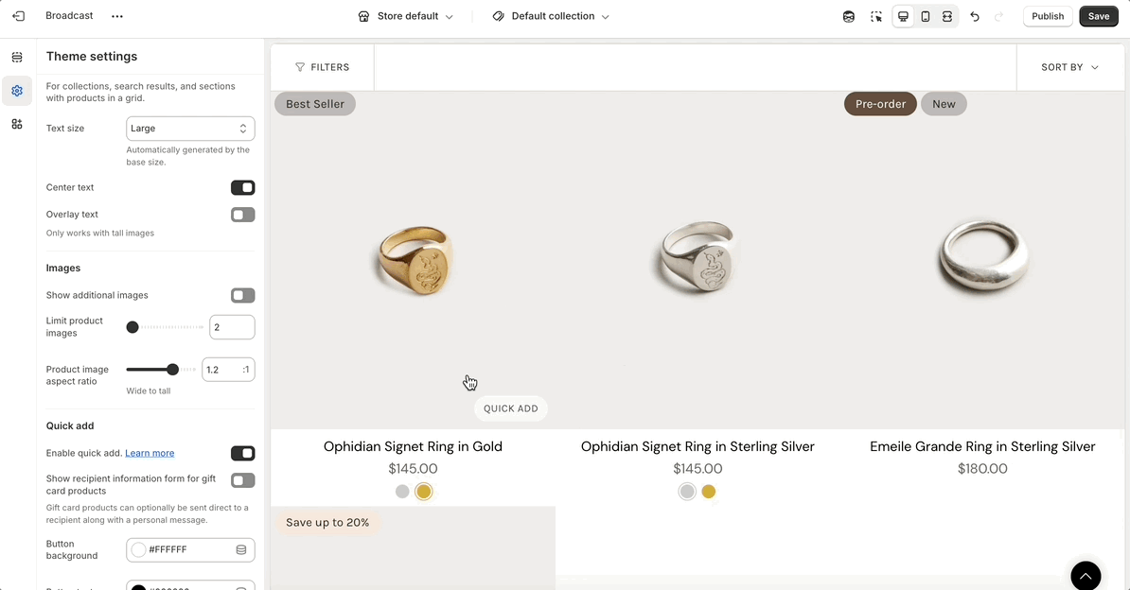Click the scroll-to-top arrow button
This screenshot has width=1130, height=590.
pyautogui.click(x=1086, y=575)
